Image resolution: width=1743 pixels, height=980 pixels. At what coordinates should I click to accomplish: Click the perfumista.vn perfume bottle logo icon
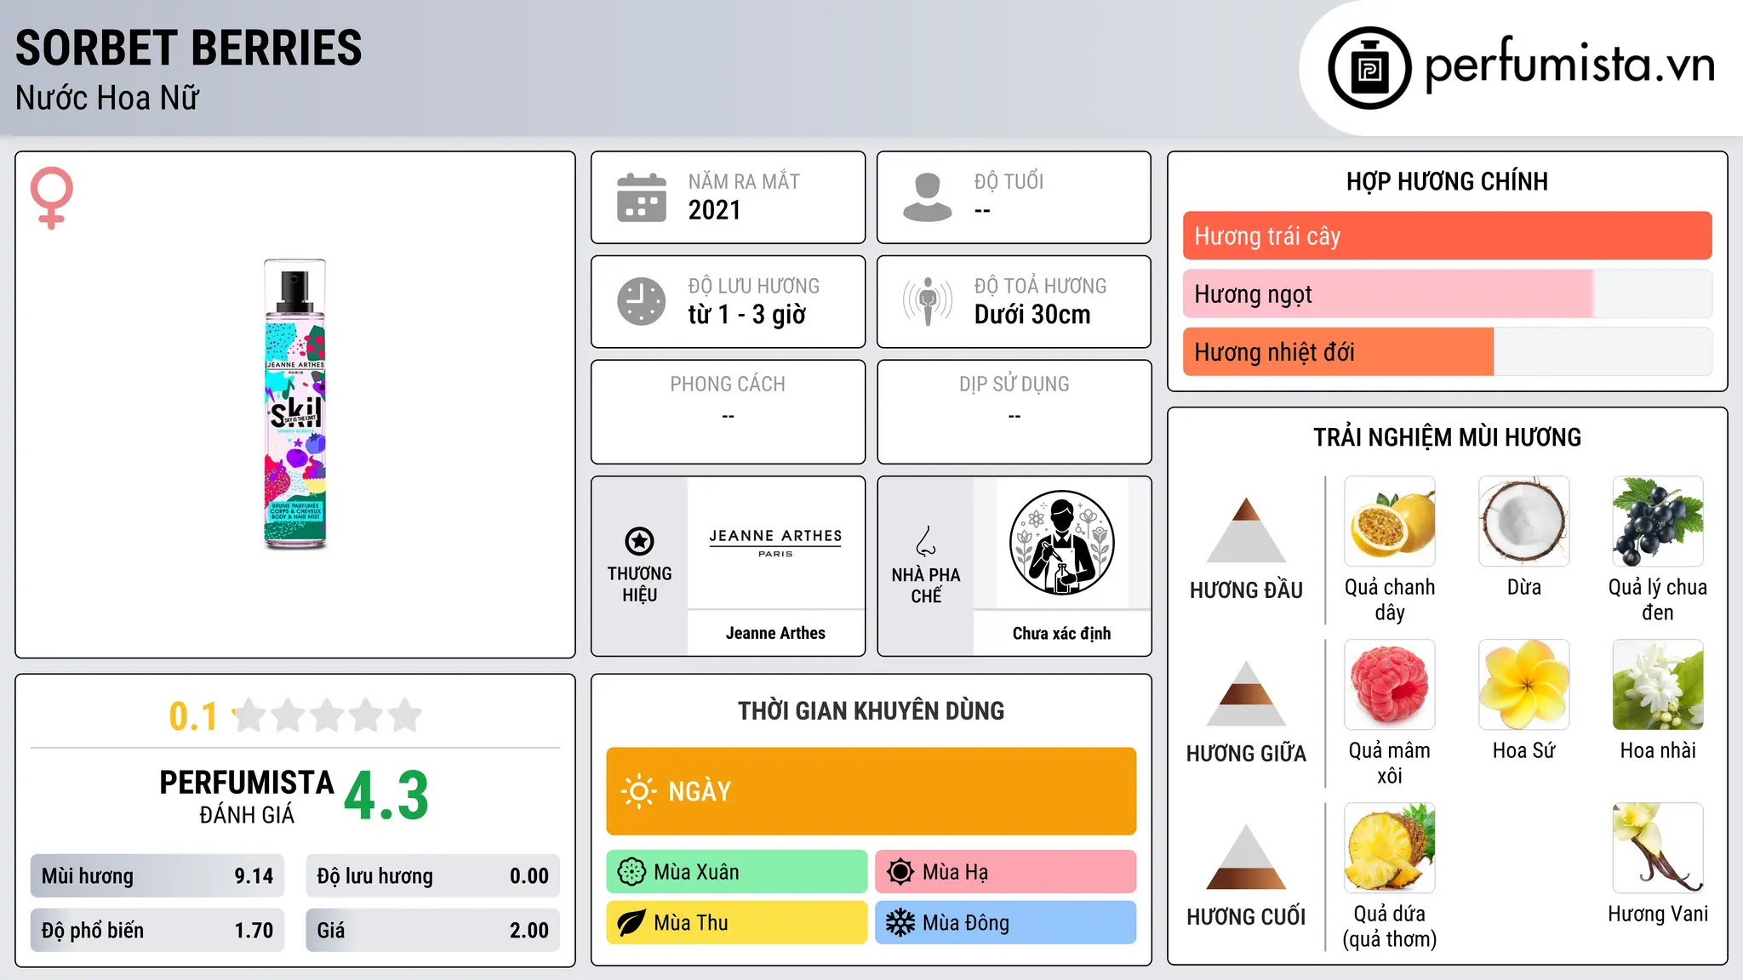tap(1369, 68)
